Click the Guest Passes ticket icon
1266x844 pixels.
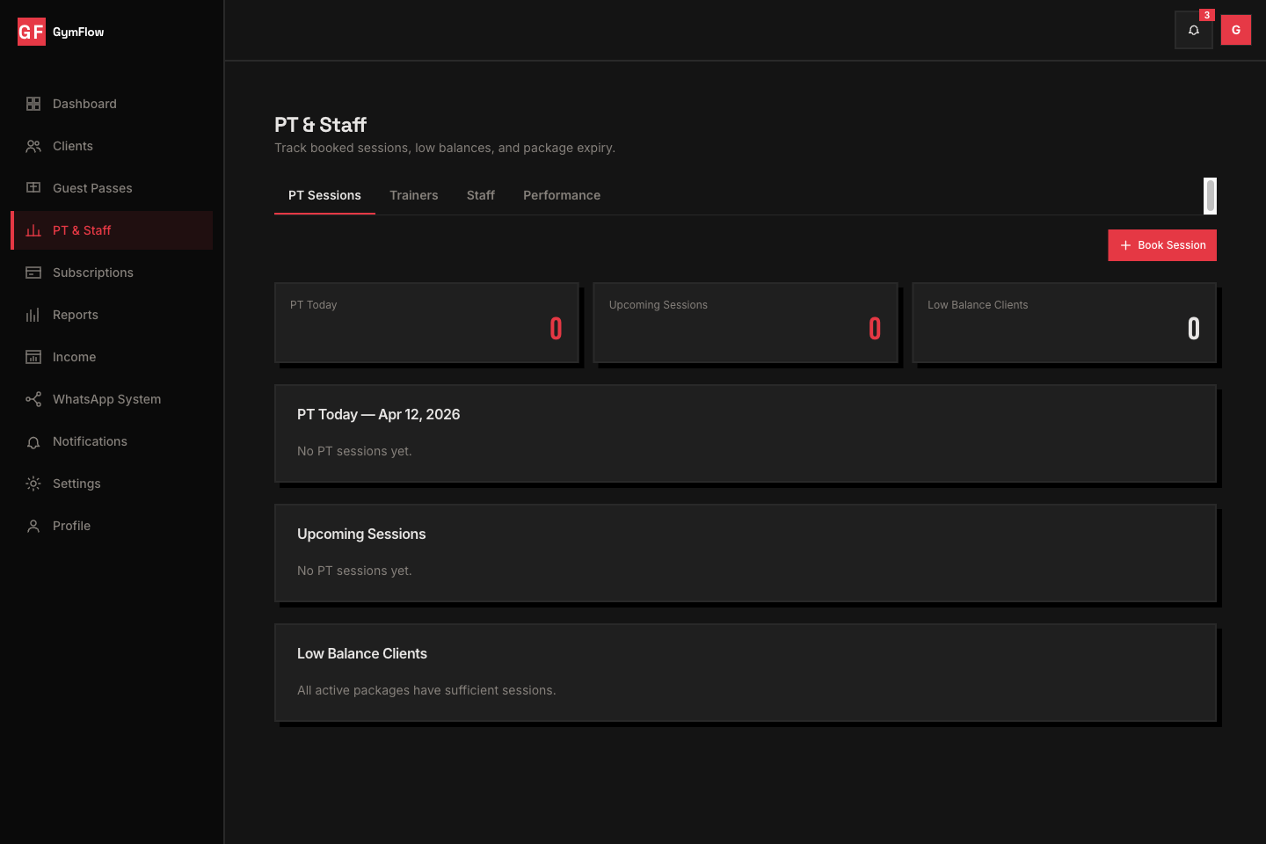(x=33, y=188)
